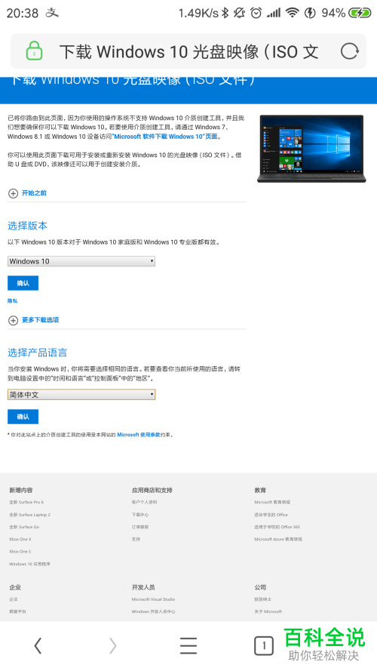Tap the Bluetooth status icon
The image size is (377, 671).
click(x=225, y=13)
